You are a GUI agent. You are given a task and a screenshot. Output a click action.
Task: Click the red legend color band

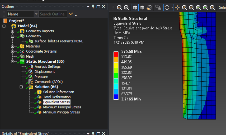tap(116, 54)
